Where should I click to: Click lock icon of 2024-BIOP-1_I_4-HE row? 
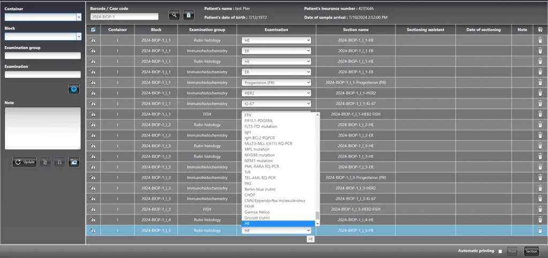(x=93, y=219)
